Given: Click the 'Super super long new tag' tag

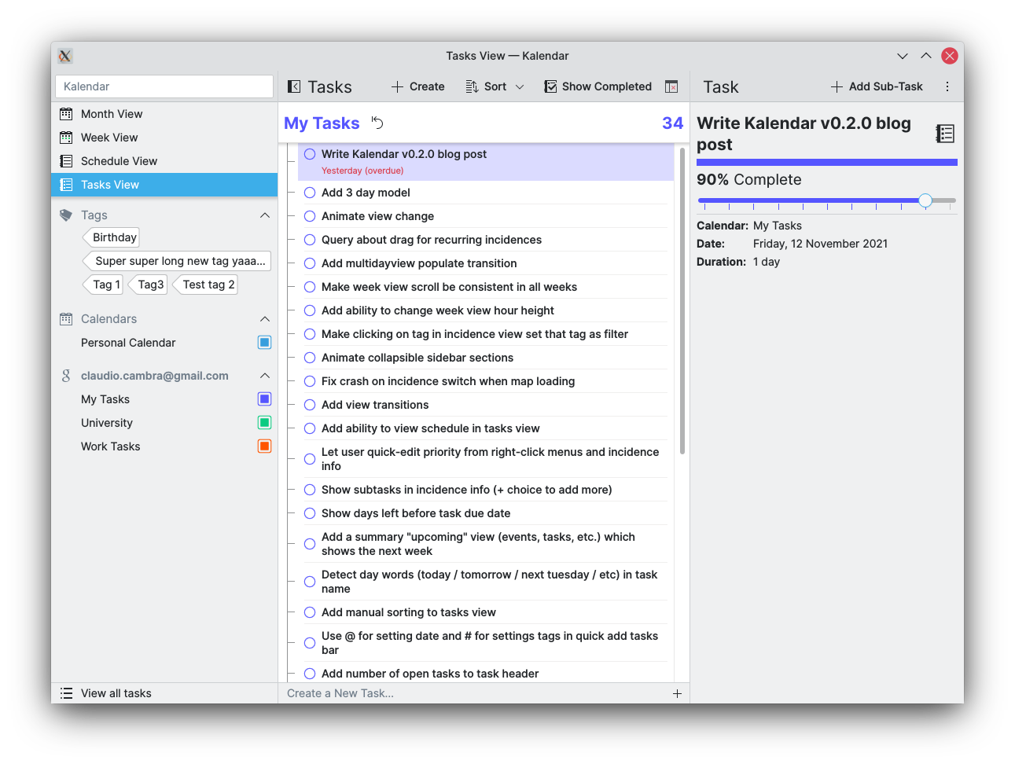Looking at the screenshot, I should tap(177, 261).
